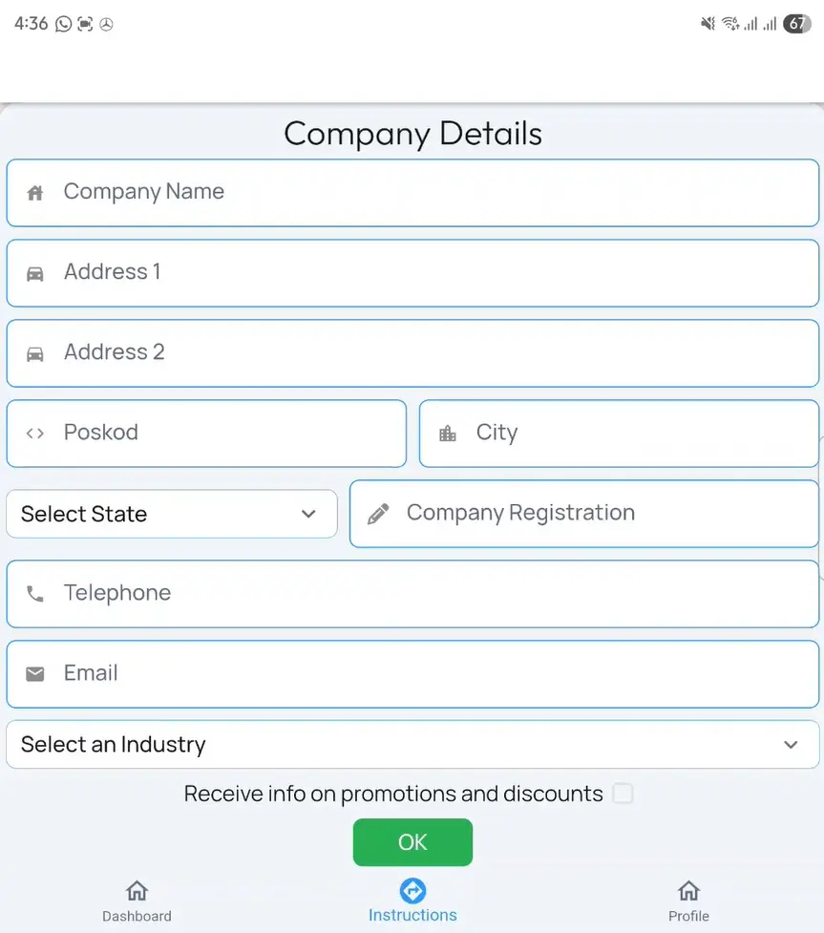824x933 pixels.
Task: Open the Select State dropdown
Action: pyautogui.click(x=172, y=514)
